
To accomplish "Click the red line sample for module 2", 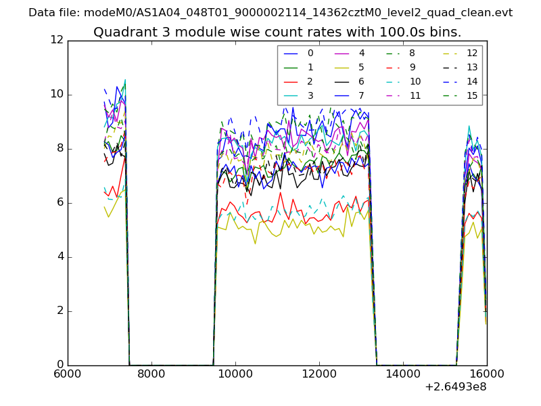I will (x=291, y=82).
